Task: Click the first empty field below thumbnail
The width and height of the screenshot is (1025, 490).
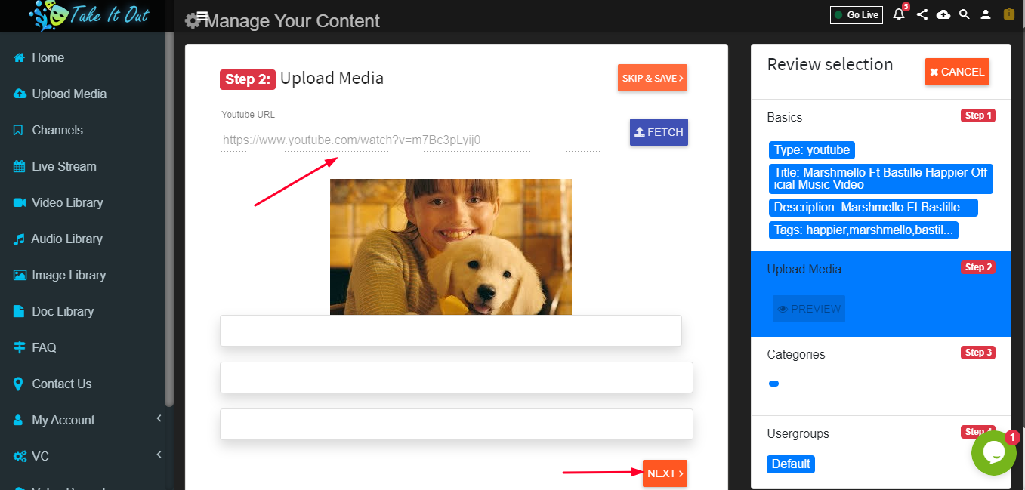Action: 451,331
